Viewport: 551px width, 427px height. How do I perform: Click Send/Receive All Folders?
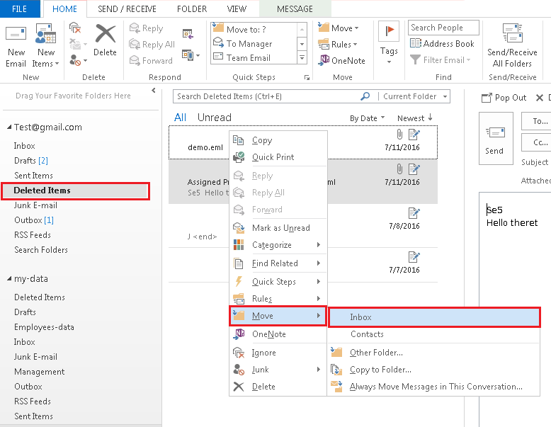(x=512, y=45)
